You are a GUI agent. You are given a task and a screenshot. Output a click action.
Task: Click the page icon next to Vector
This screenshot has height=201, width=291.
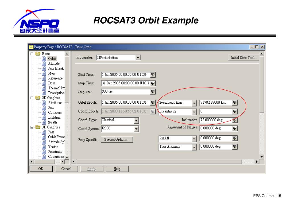click(44, 147)
